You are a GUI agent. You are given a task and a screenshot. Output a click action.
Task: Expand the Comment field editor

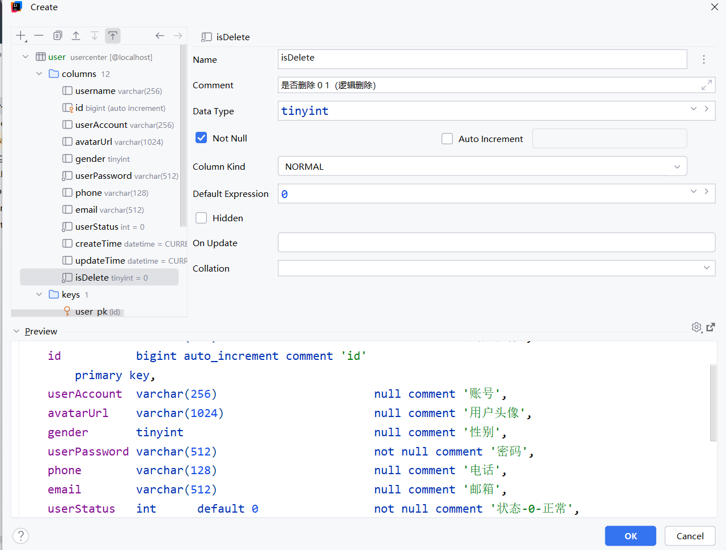(706, 85)
